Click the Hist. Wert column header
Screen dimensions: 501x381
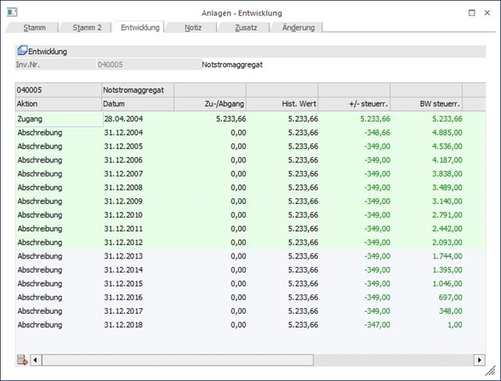(282, 104)
